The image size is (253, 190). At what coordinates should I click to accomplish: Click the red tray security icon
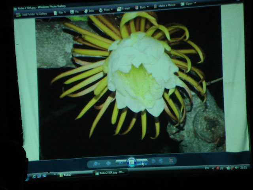[217, 168]
